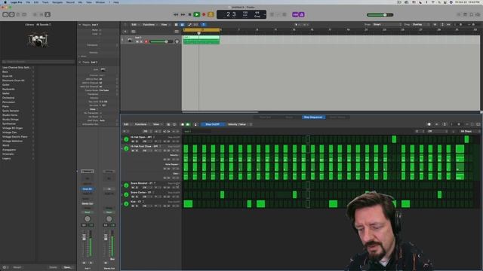Click the Inst 1 channel strip pan knob

(x=88, y=219)
